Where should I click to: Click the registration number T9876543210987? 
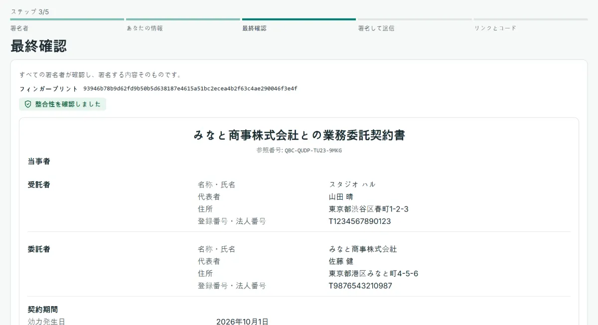pos(360,286)
